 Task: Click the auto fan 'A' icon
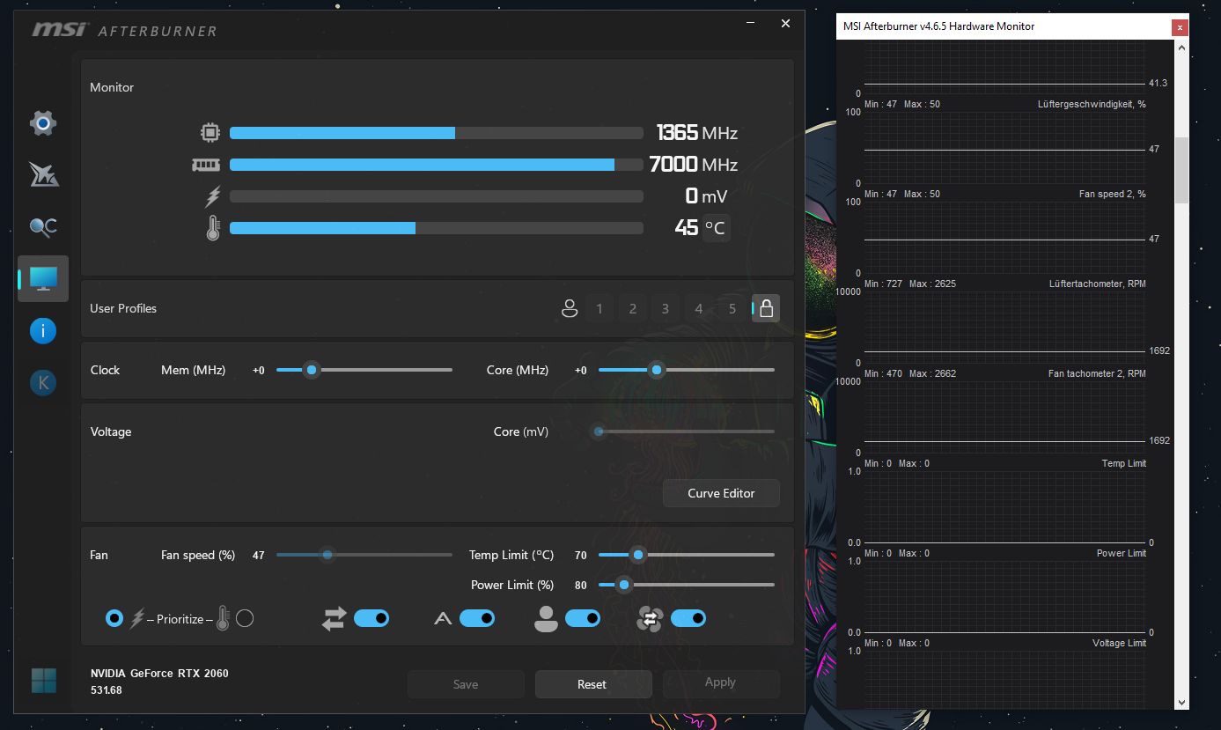(x=443, y=619)
